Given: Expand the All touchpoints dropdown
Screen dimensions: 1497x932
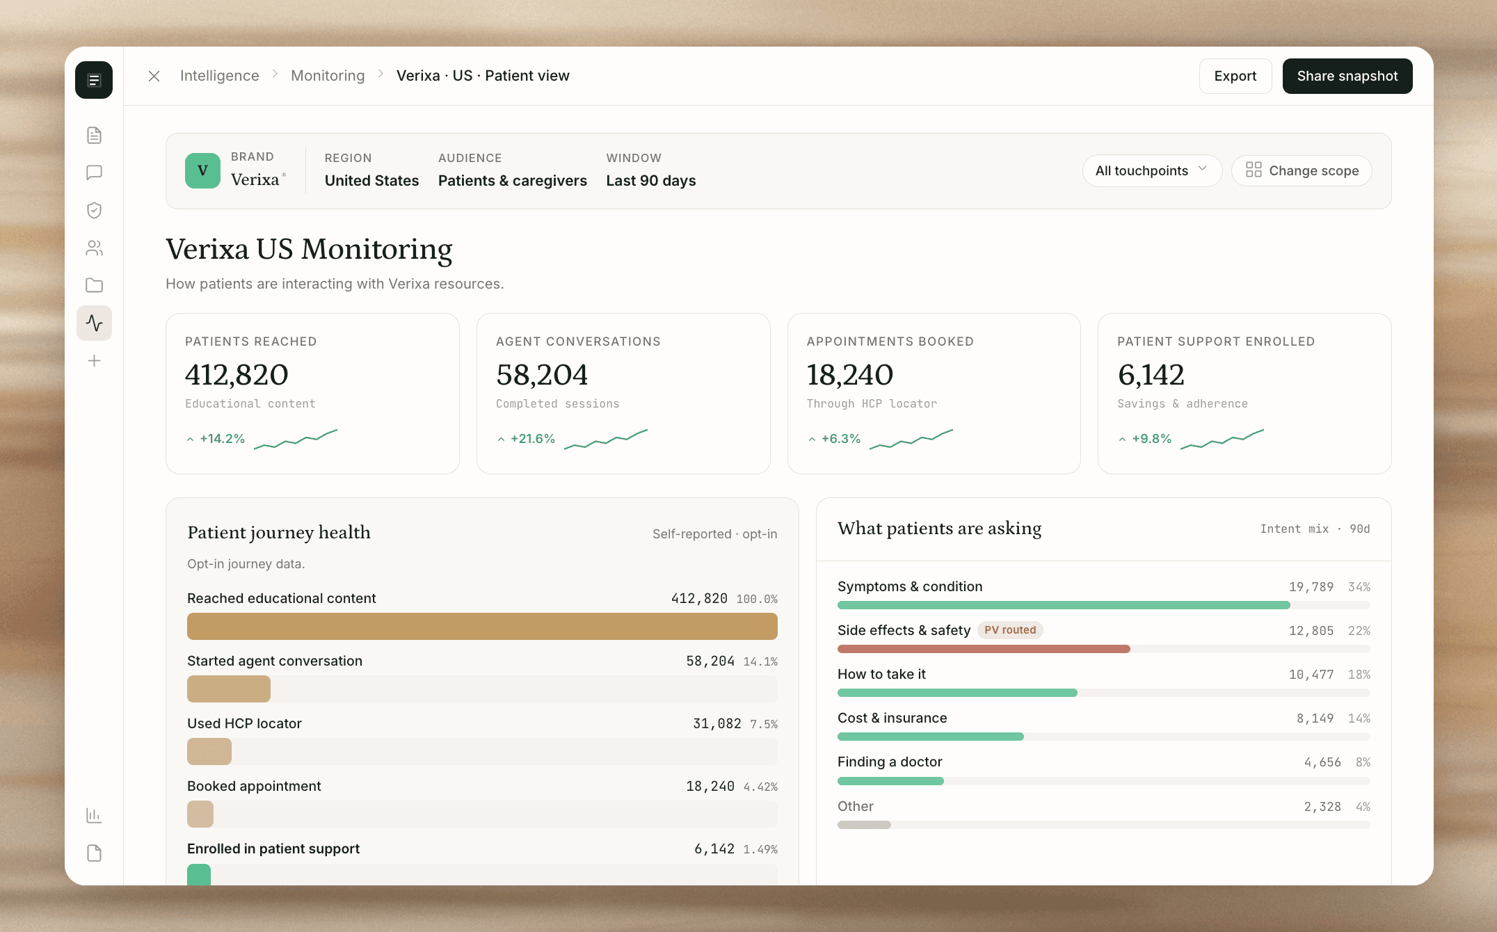Looking at the screenshot, I should click(1151, 170).
